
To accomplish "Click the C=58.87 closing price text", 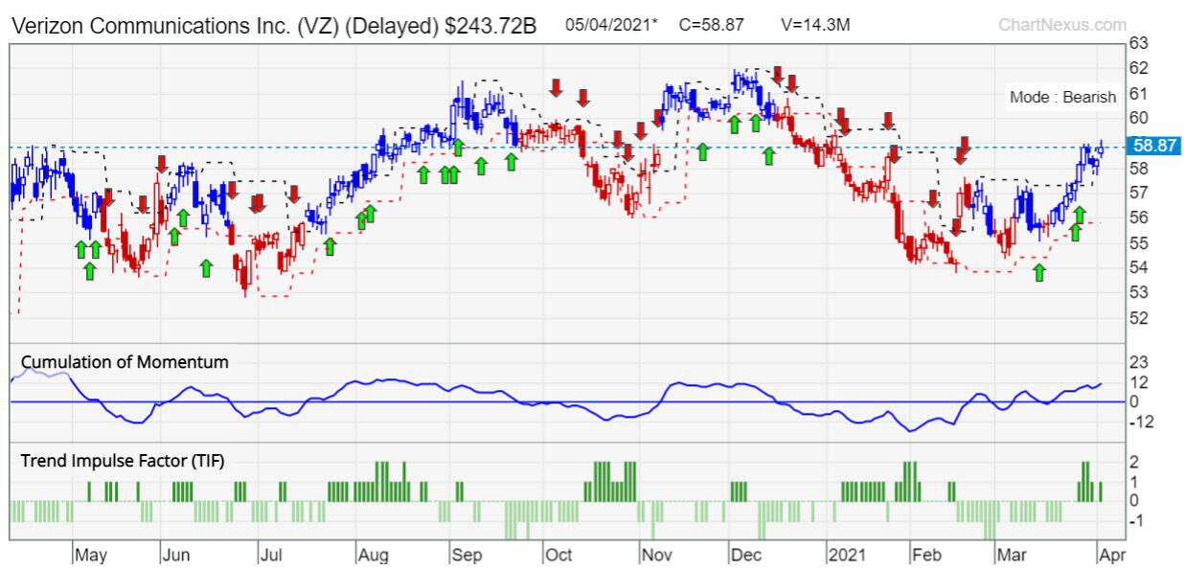I will click(712, 25).
